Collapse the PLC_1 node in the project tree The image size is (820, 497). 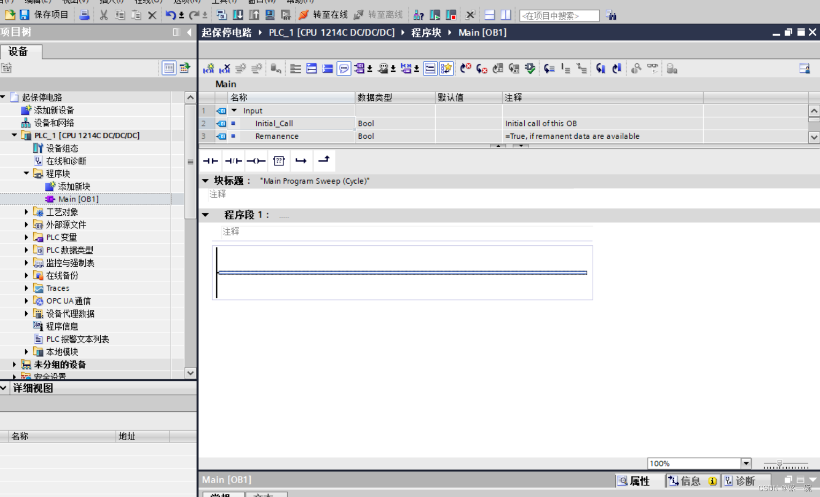14,135
